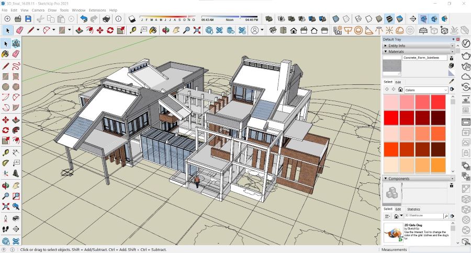Open the Extensions menu
This screenshot has width=471, height=253.
pos(97,10)
